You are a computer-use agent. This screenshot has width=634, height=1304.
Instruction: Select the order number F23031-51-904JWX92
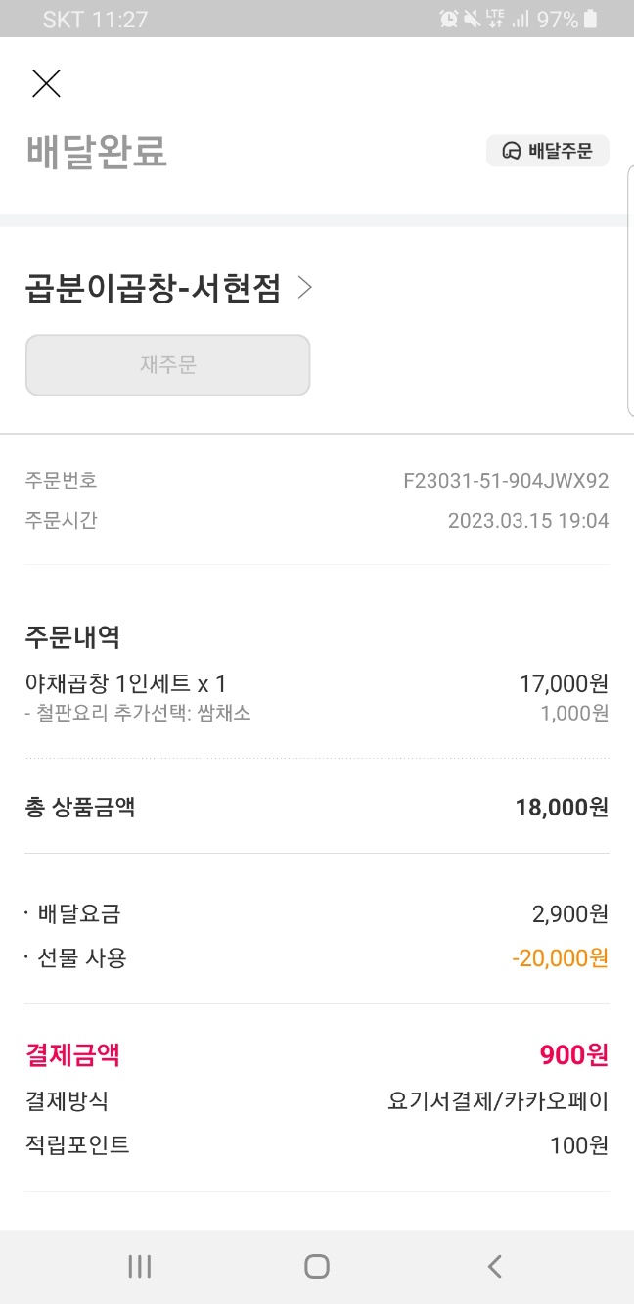[x=506, y=481]
